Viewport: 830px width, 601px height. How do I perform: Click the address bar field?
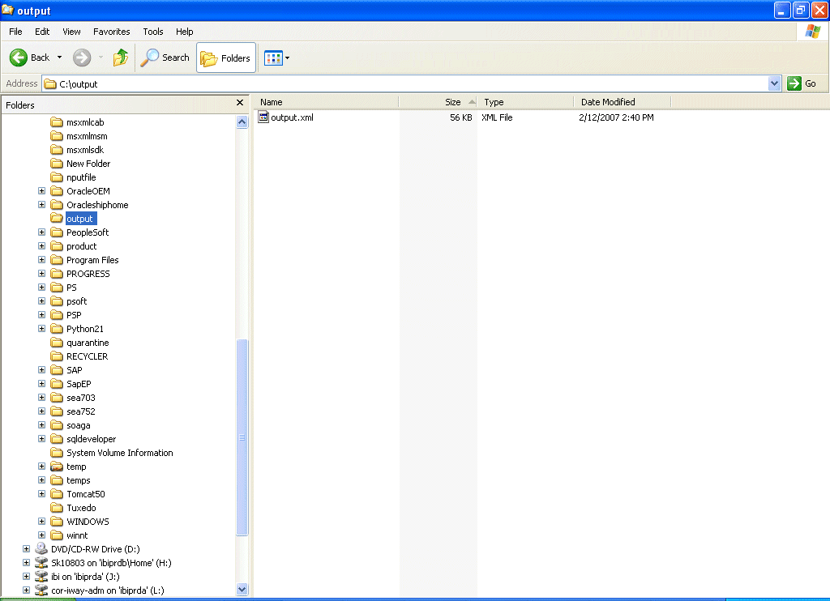click(x=405, y=83)
